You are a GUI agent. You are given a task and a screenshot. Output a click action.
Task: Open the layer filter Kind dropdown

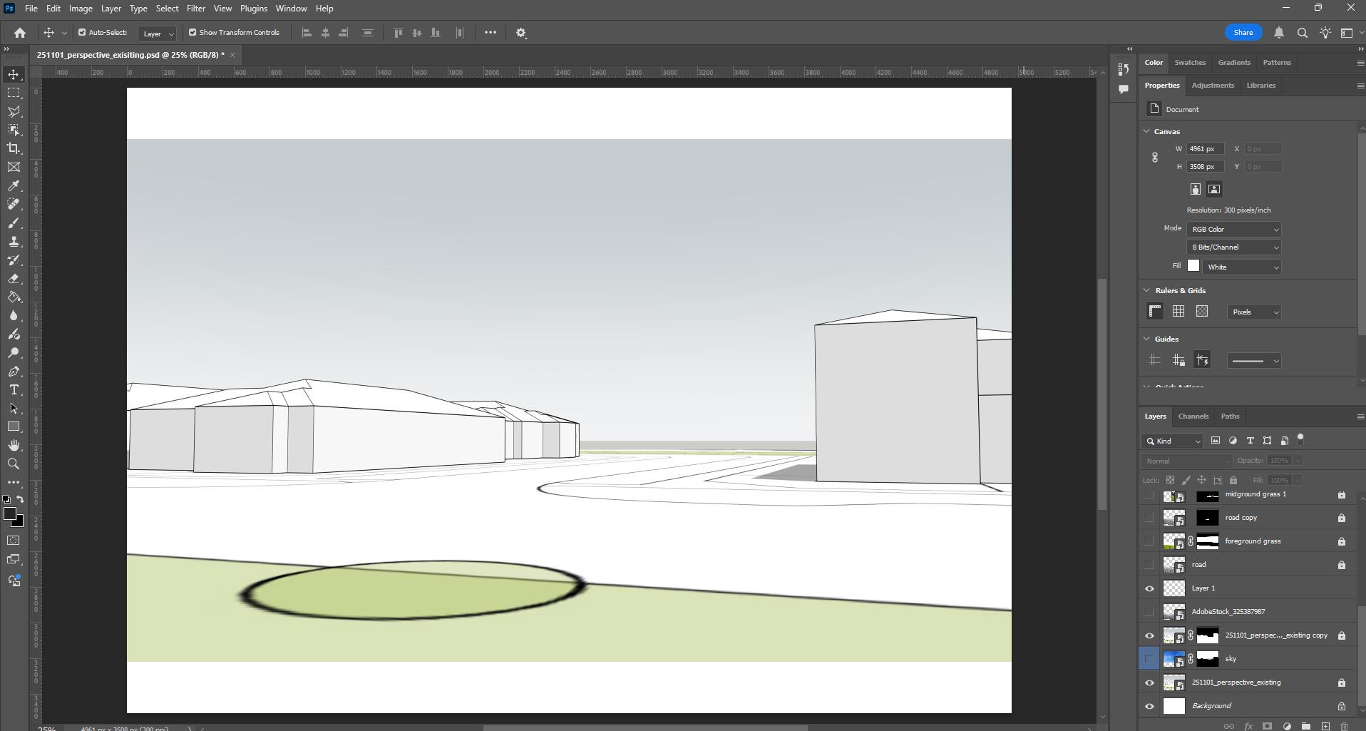coord(1173,441)
